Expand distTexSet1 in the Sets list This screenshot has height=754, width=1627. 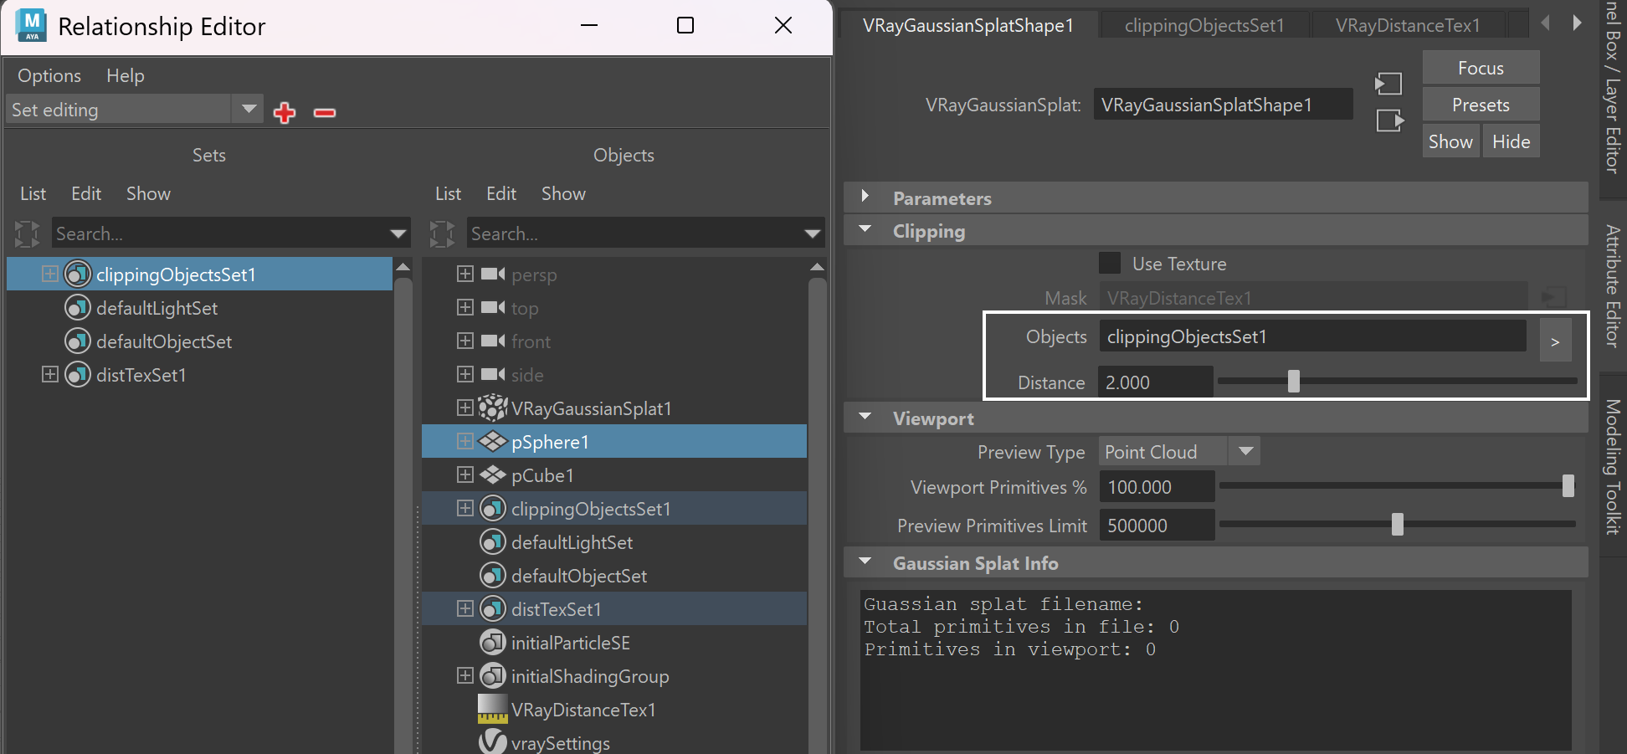(50, 374)
